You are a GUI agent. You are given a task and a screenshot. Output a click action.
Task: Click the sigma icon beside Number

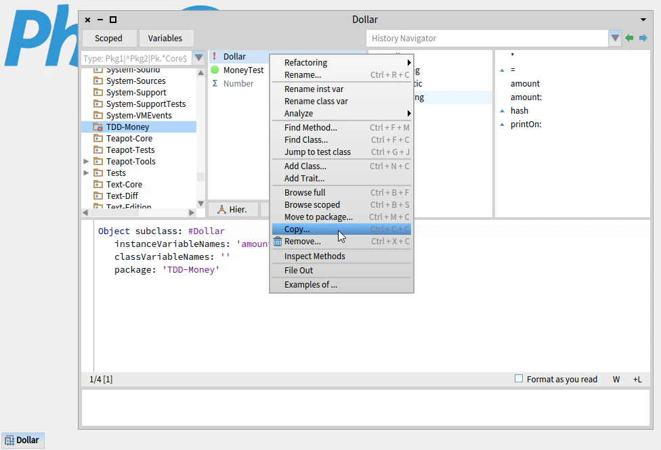click(x=215, y=83)
